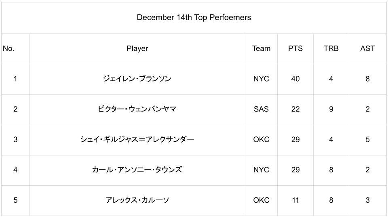The image size is (388, 218).
Task: Select the 'AST' header cell
Action: 367,48
